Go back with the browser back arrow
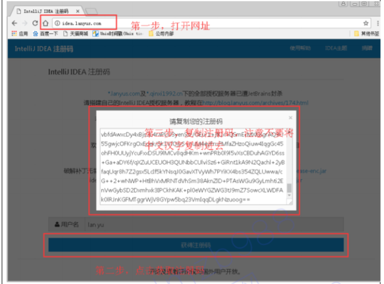Screen dimensions: 384x284 coord(14,24)
